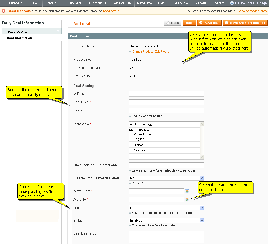
Task: Open the Active To date picker calendar icon
Action: (x=187, y=199)
